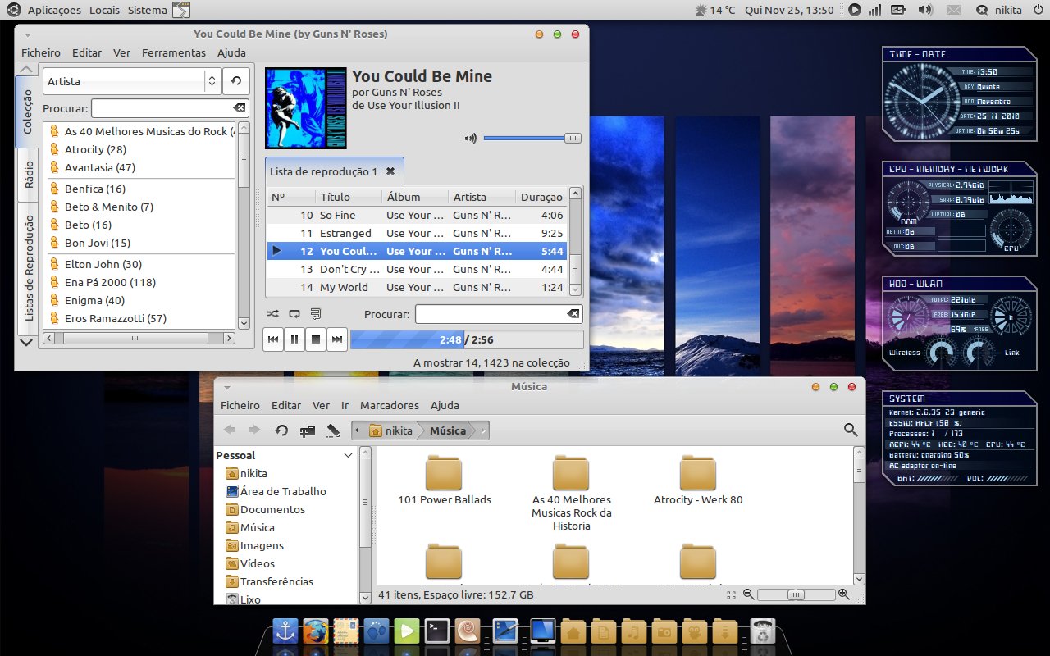Open Ferramentas menu in the music player
This screenshot has height=656, width=1050.
174,52
